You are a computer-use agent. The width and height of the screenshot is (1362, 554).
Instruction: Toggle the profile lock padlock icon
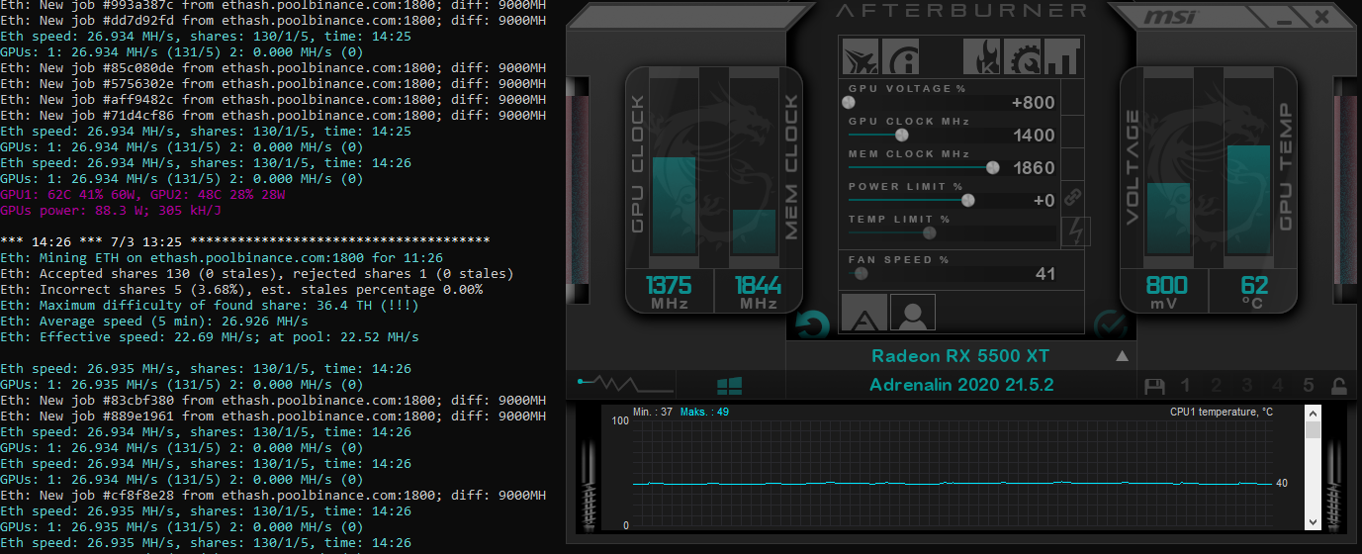pyautogui.click(x=1338, y=386)
